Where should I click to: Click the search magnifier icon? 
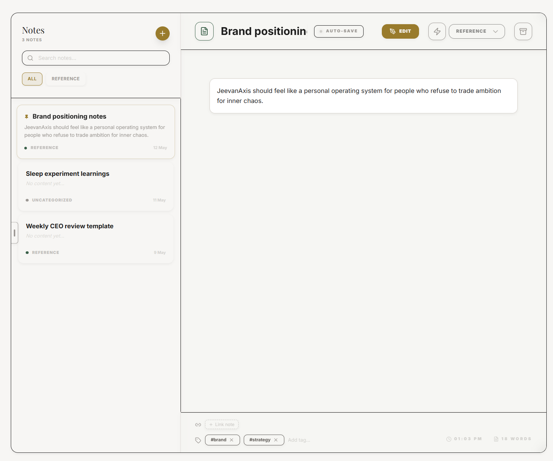[x=31, y=58]
